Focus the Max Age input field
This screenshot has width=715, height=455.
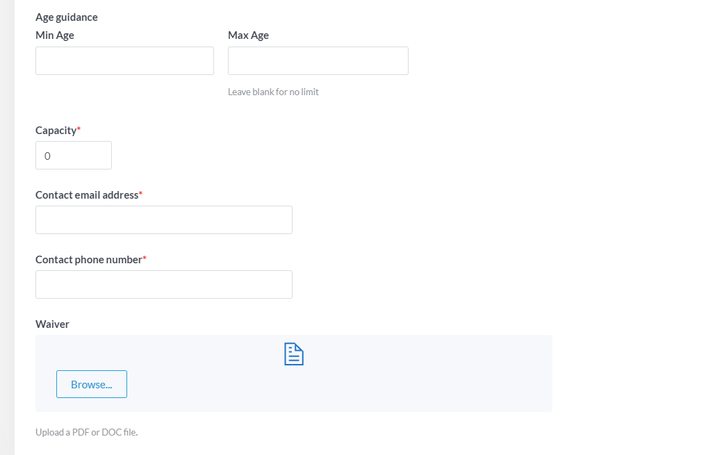tap(318, 60)
